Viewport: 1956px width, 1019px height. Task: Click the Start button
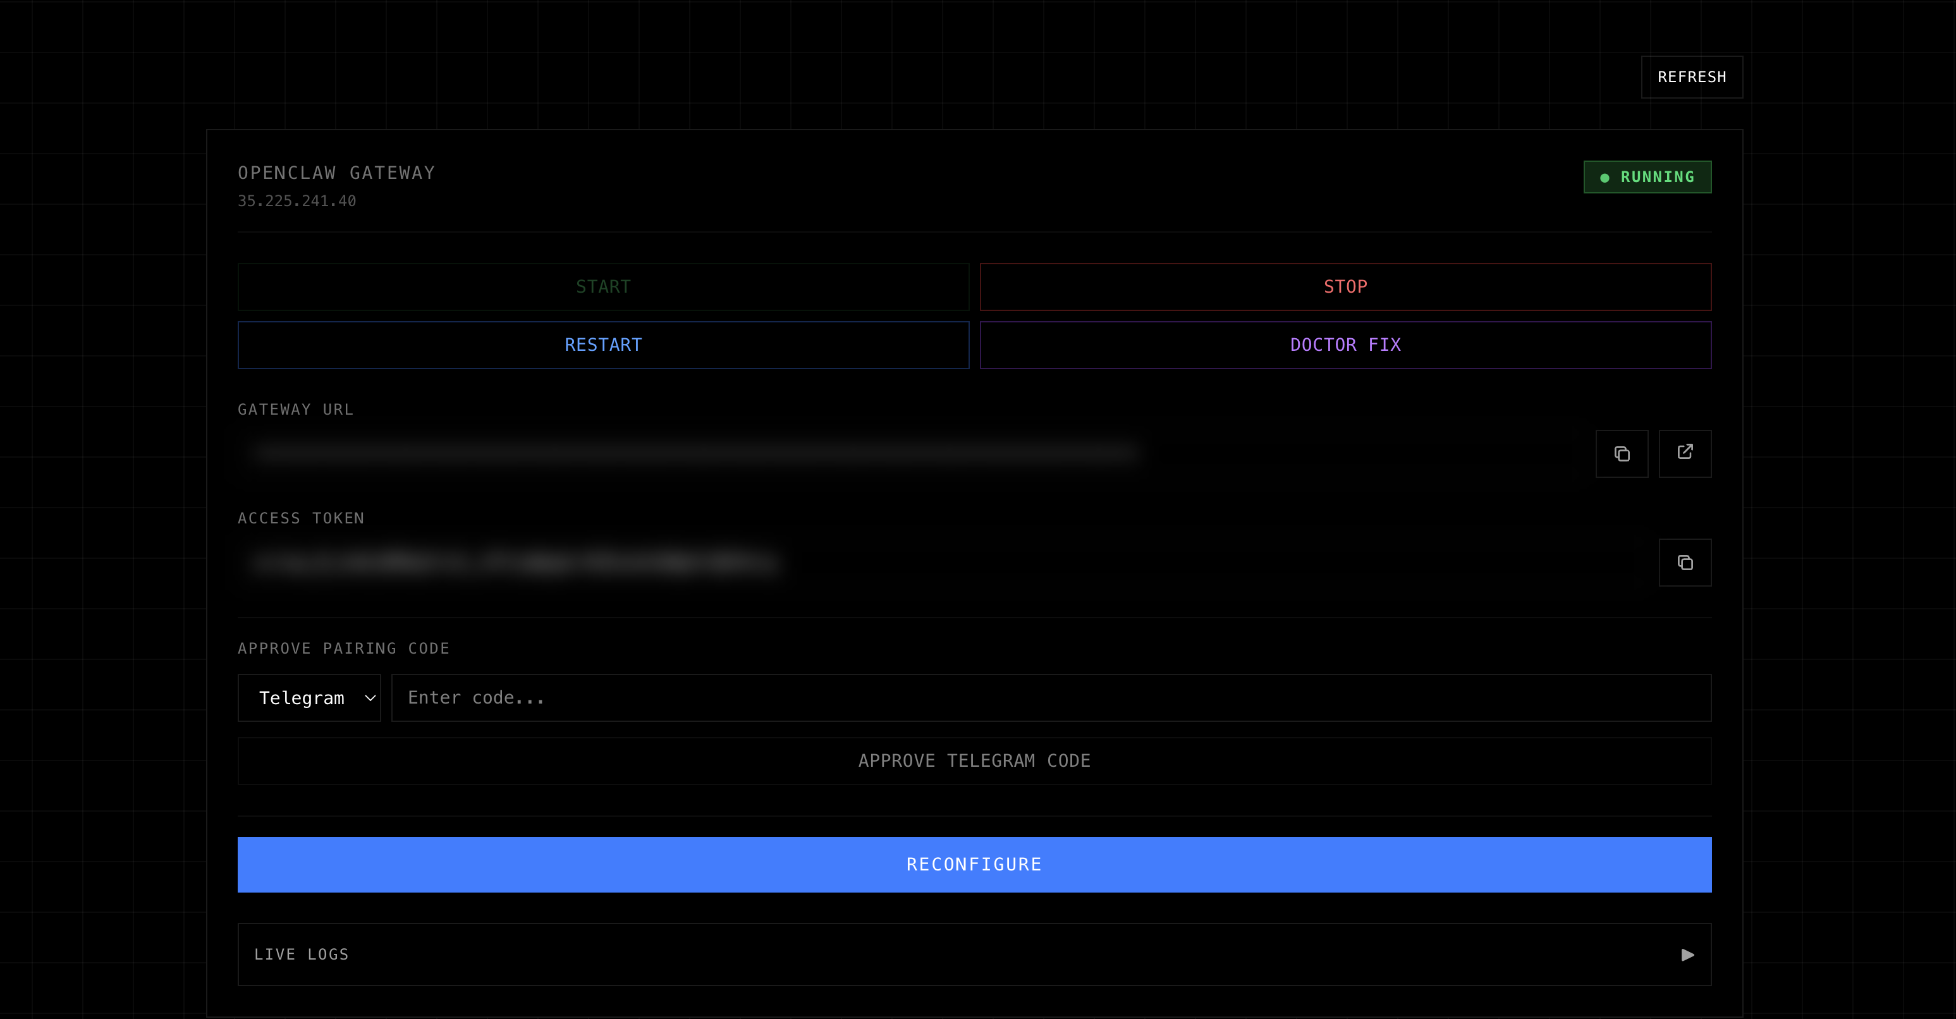(603, 287)
